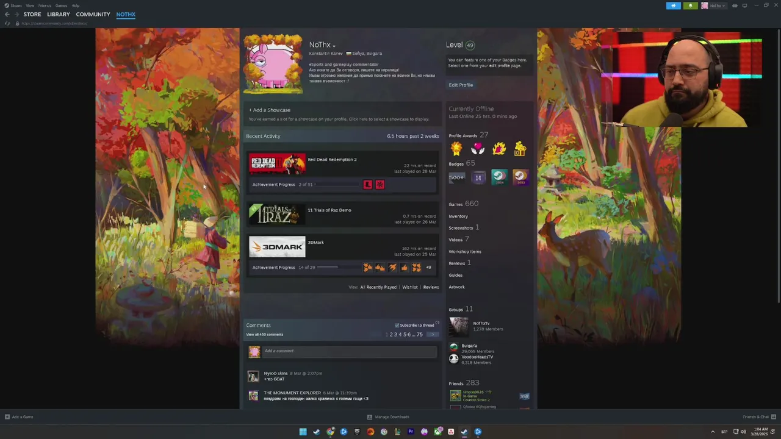This screenshot has height=439, width=781.
Task: Open Epic Games Launcher from the taskbar
Action: (357, 432)
